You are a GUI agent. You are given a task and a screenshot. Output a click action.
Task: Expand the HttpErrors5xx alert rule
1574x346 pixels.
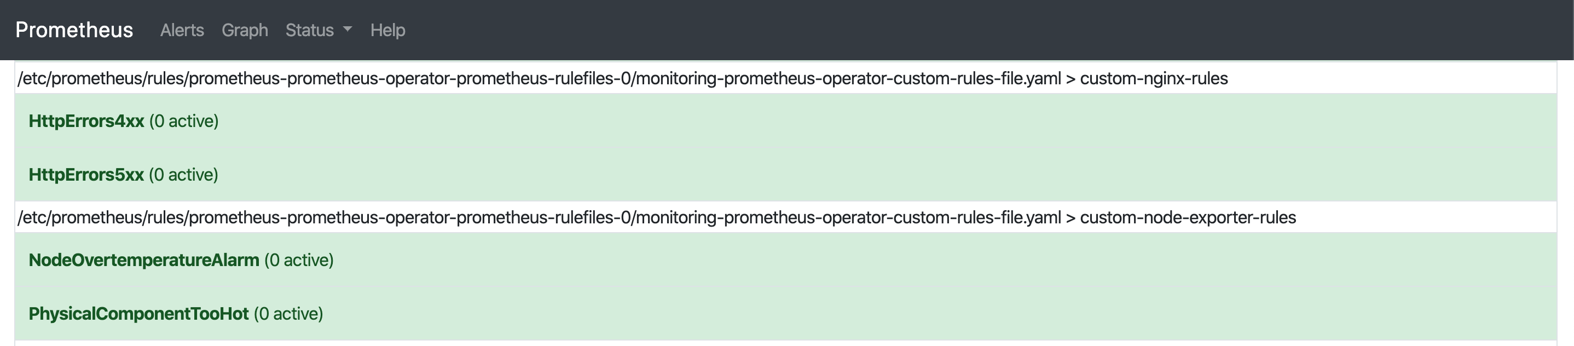pyautogui.click(x=86, y=174)
